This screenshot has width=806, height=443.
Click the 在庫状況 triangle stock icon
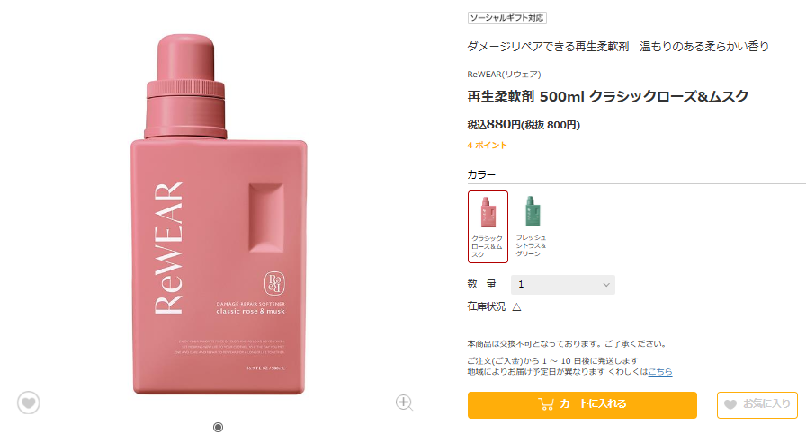(x=516, y=307)
